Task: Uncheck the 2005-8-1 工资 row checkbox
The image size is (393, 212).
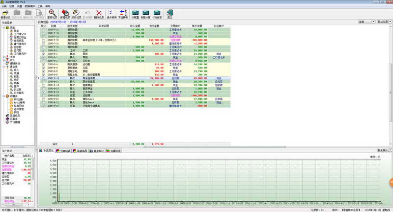Action: (44, 50)
